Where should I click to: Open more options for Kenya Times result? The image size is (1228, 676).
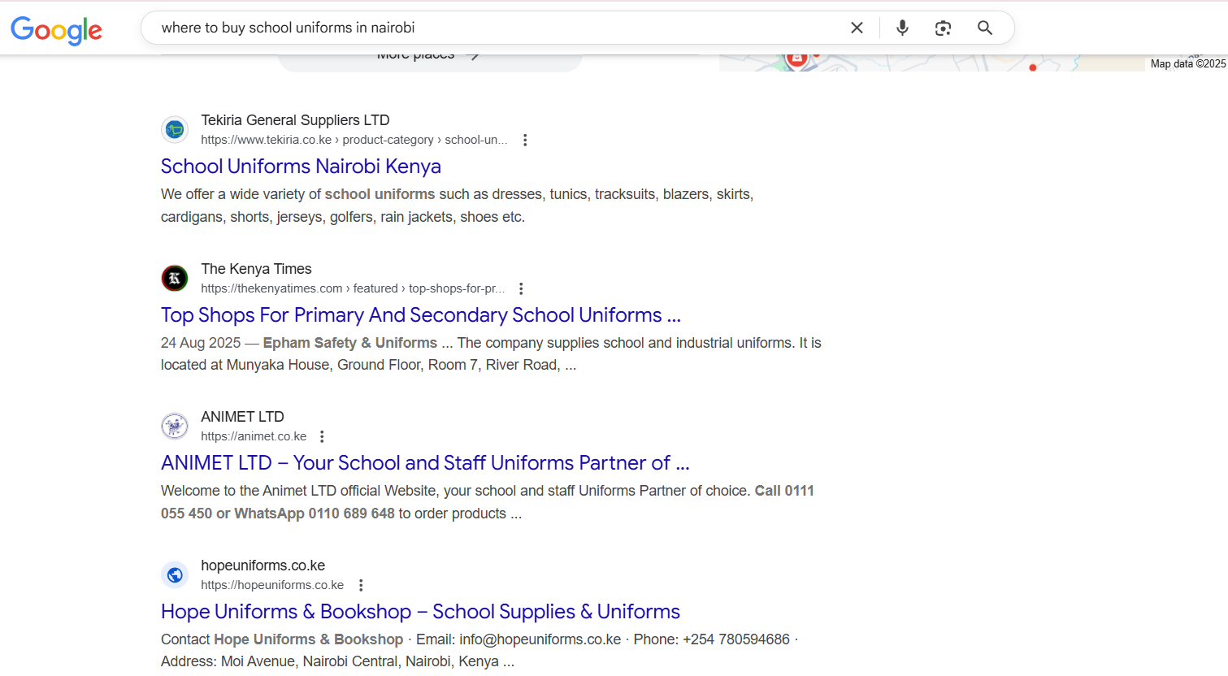[521, 288]
